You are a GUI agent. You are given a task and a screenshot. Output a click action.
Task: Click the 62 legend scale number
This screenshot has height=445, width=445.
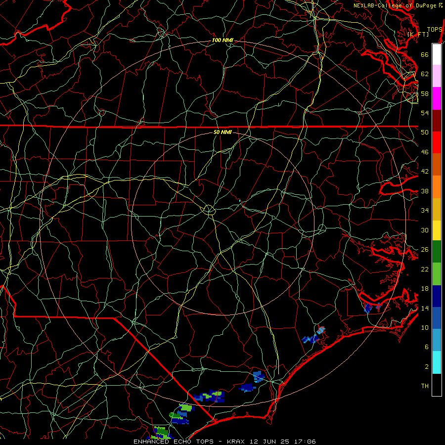click(425, 74)
